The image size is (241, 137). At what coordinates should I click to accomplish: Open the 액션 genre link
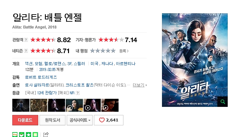(29, 64)
